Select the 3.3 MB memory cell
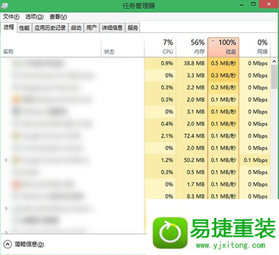The width and height of the screenshot is (279, 255). click(192, 75)
